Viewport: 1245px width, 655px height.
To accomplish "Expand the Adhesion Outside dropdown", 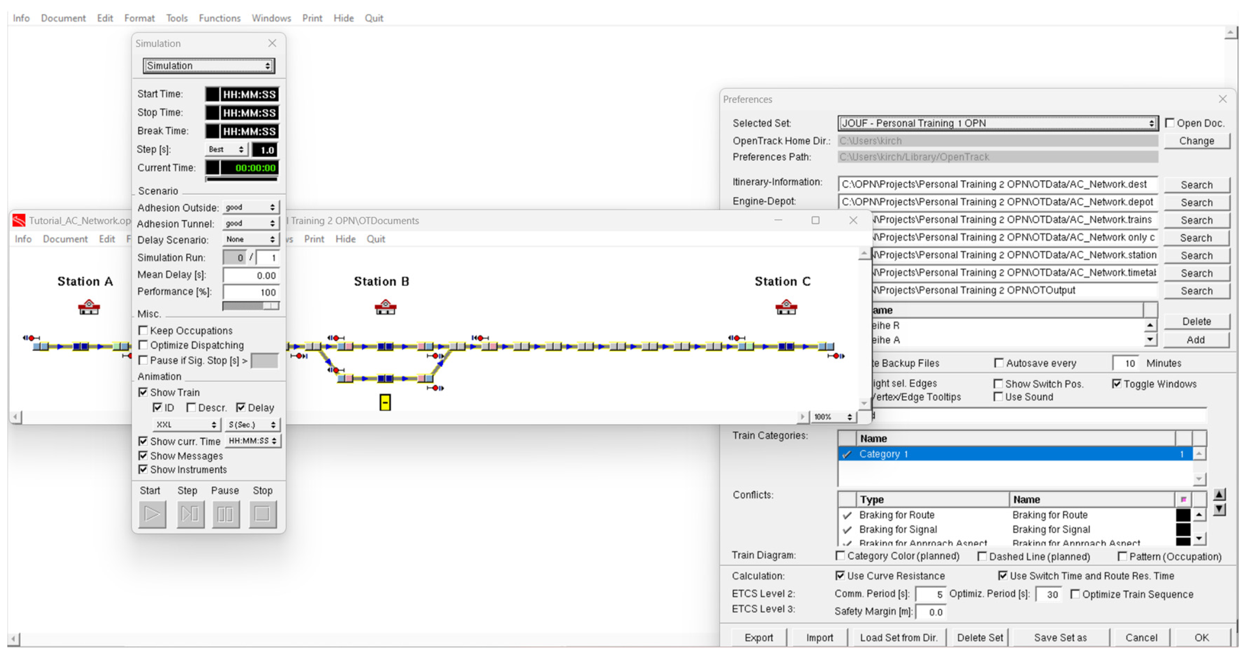I will pos(250,207).
